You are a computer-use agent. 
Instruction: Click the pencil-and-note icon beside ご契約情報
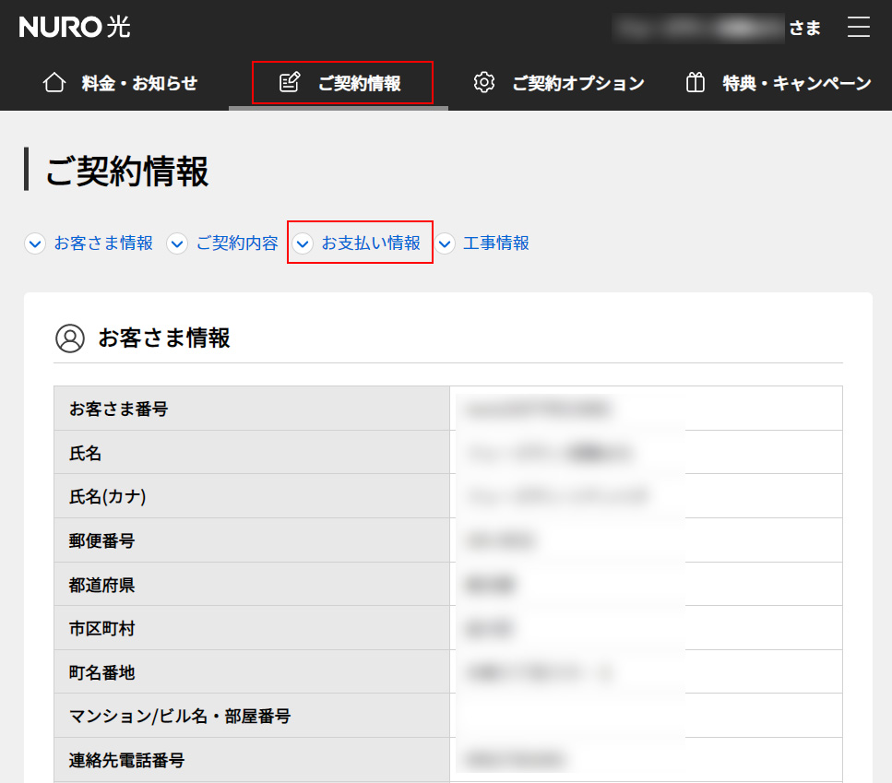click(290, 83)
